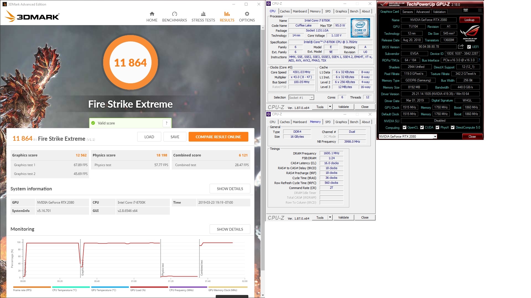This screenshot has width=531, height=298.
Task: Click Close button in bottom CPU-Z
Action: pos(365,217)
